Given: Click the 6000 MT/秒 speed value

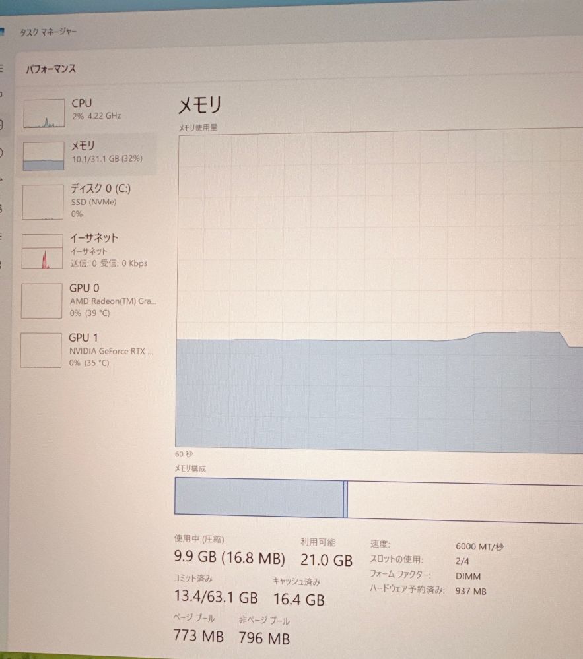Looking at the screenshot, I should click(479, 546).
